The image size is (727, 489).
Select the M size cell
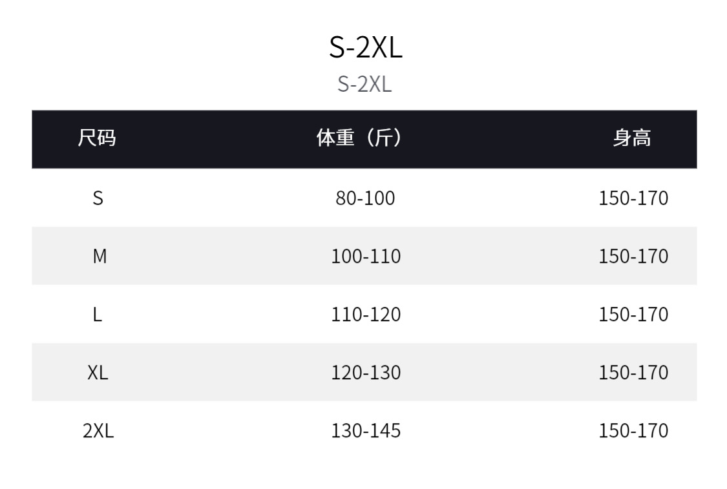point(99,256)
